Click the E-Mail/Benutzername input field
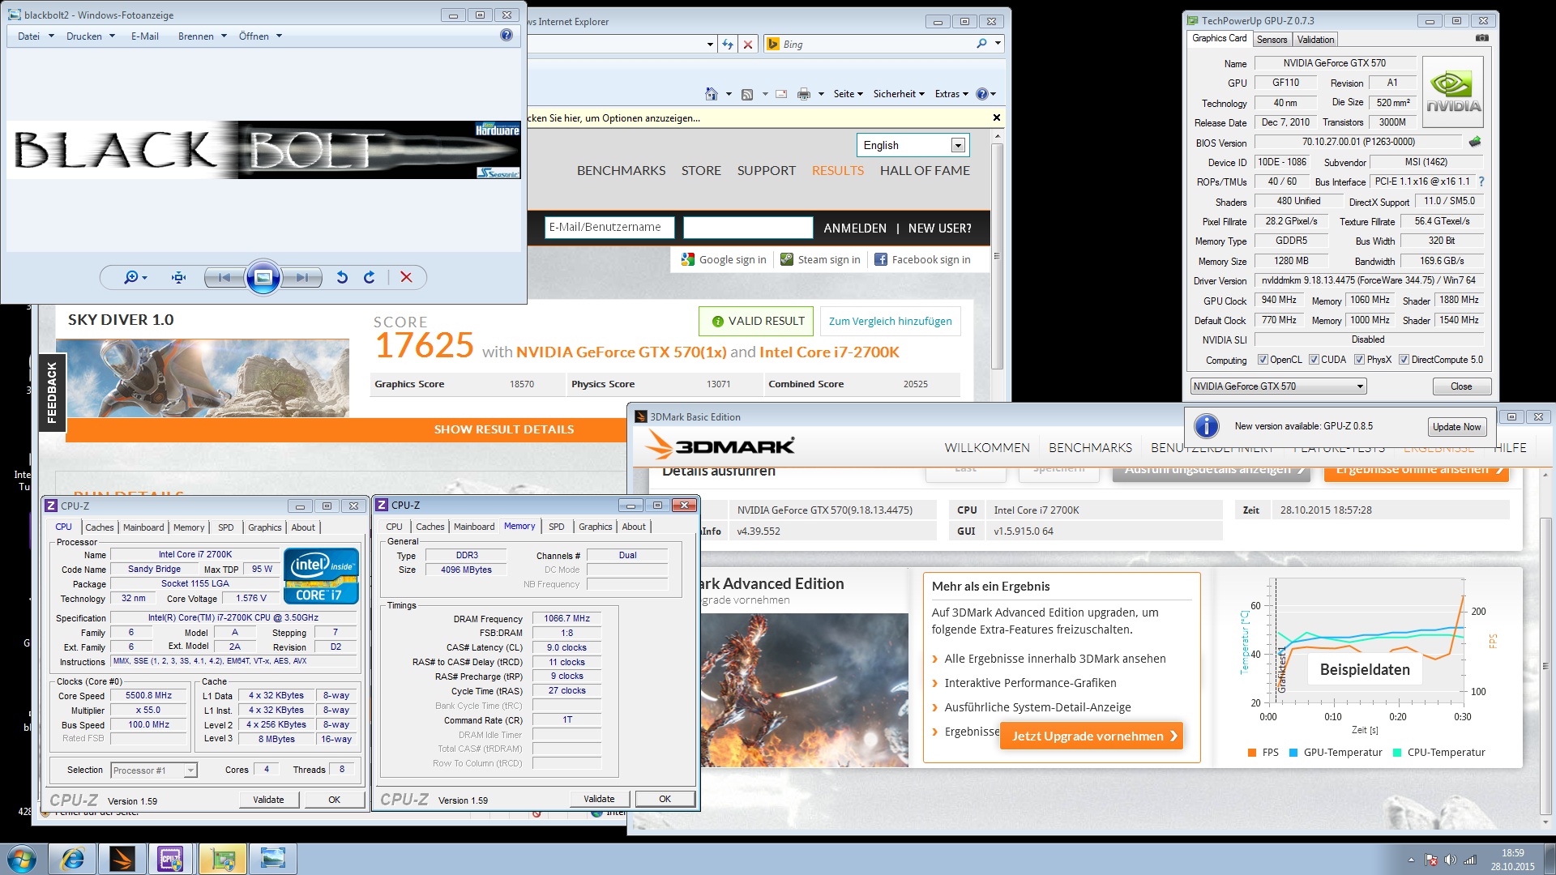This screenshot has height=875, width=1556. click(x=609, y=228)
